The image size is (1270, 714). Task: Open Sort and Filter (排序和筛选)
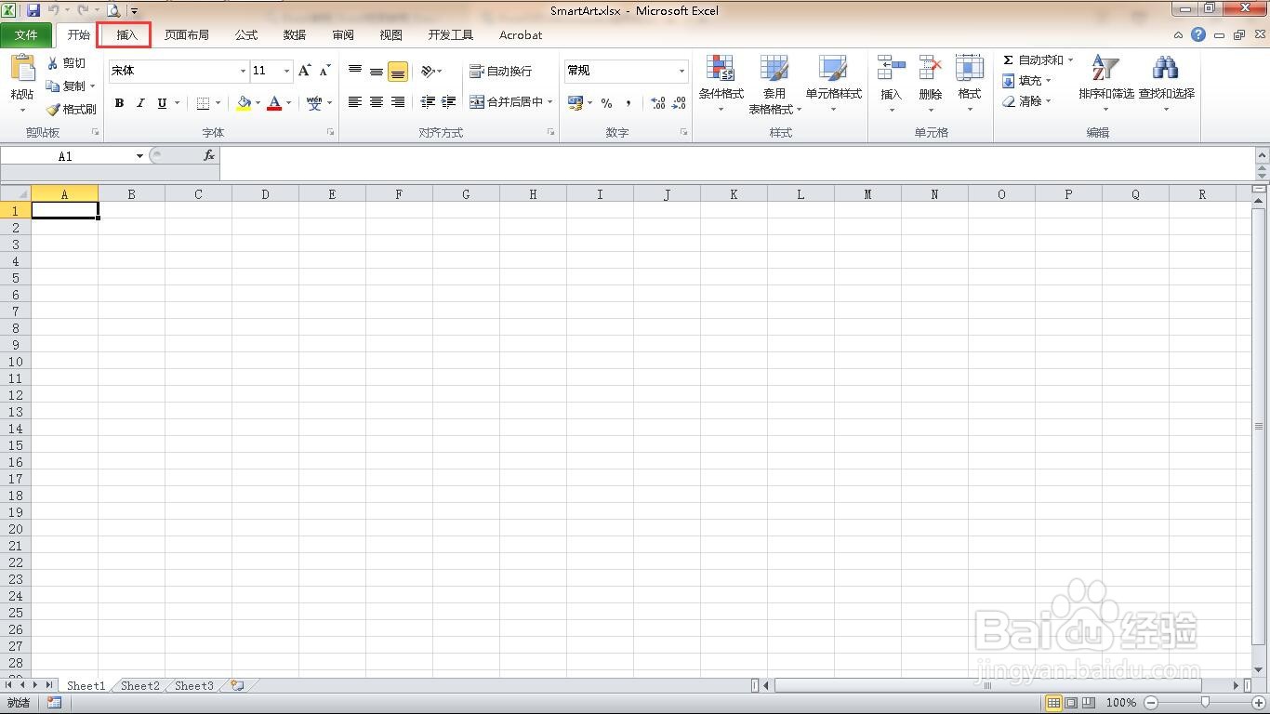pos(1105,83)
